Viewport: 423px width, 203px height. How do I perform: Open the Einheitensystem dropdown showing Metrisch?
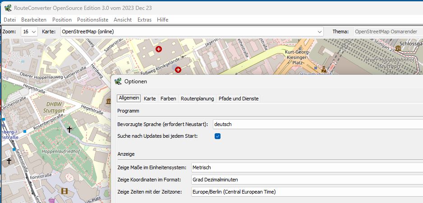307,167
